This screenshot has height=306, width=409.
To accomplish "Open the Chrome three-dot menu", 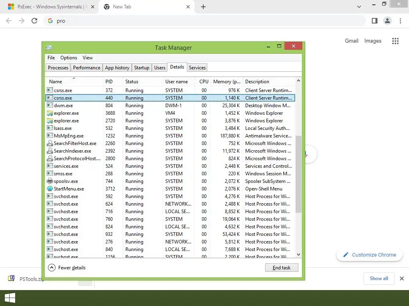I will [x=400, y=21].
